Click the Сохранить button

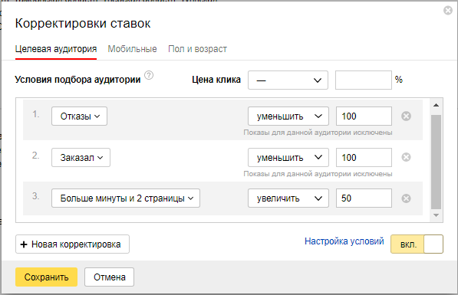47,277
